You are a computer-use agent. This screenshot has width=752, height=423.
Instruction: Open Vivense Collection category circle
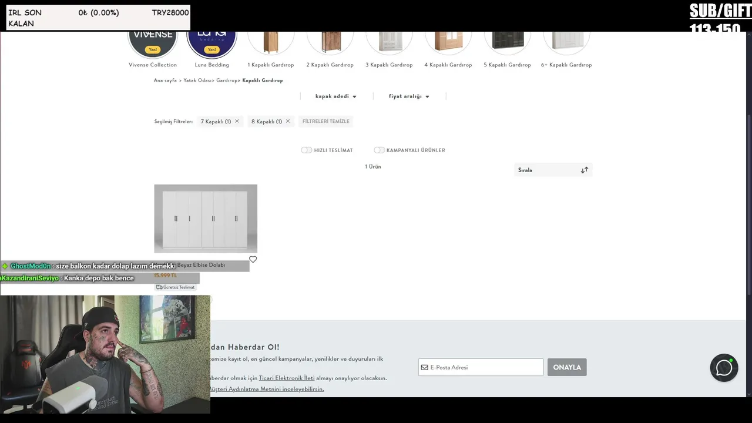(153, 44)
